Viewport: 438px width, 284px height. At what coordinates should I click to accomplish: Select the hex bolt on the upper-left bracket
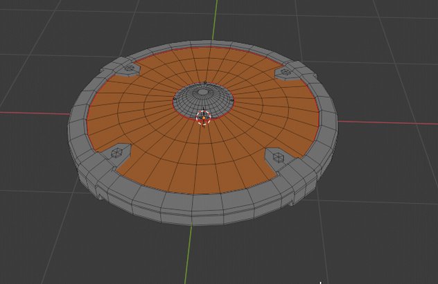(x=130, y=68)
